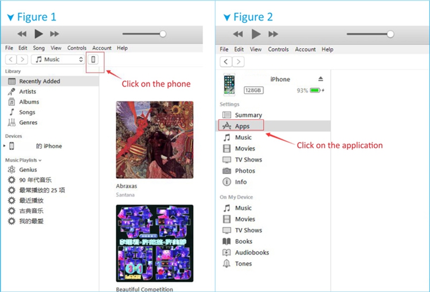Click the fast-forward button in Figure 2
430x292 pixels.
(273, 34)
